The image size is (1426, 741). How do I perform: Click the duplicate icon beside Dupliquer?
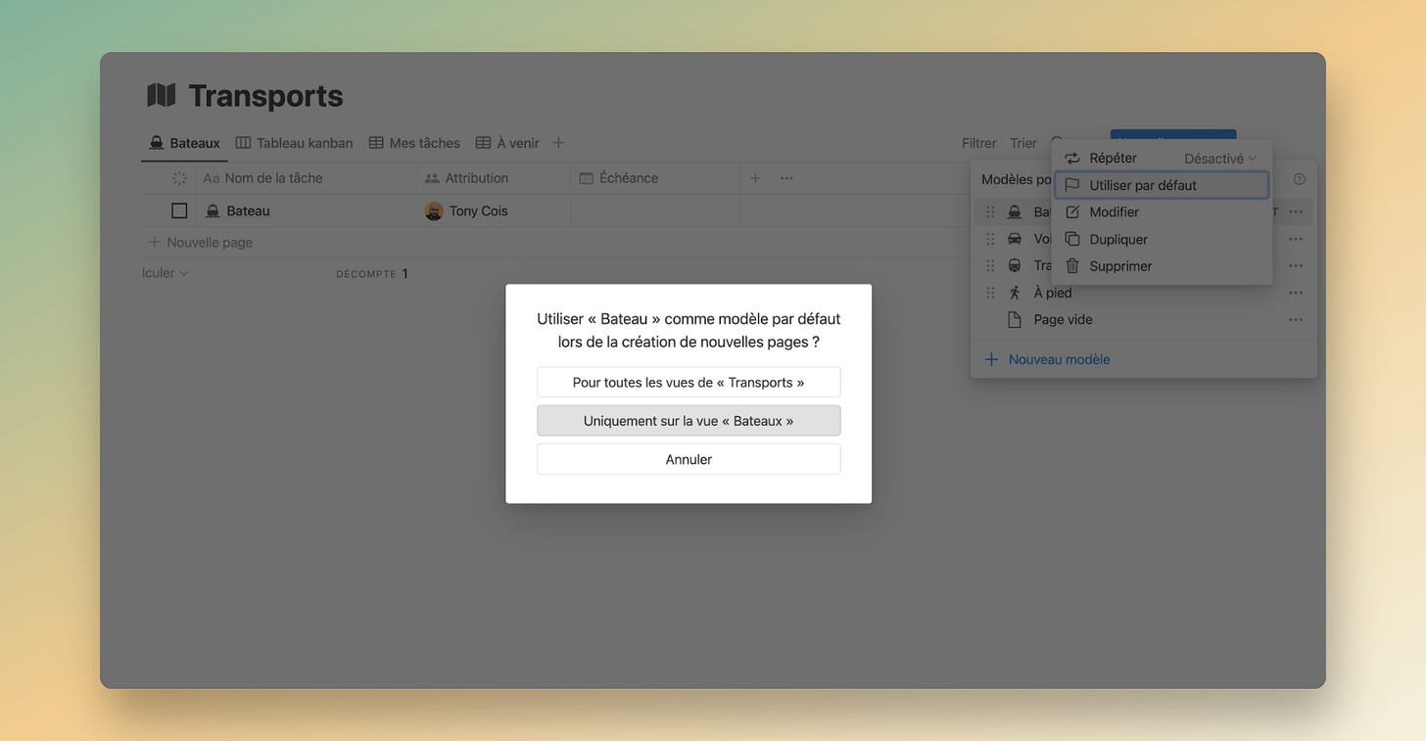1072,239
